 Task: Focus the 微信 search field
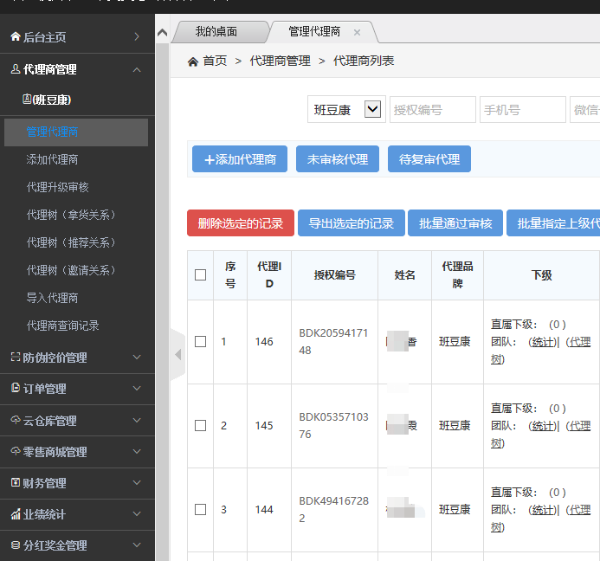coord(585,109)
